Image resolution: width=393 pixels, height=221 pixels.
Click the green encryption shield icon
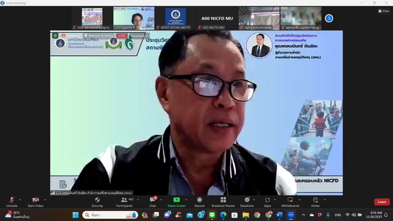(x=55, y=36)
